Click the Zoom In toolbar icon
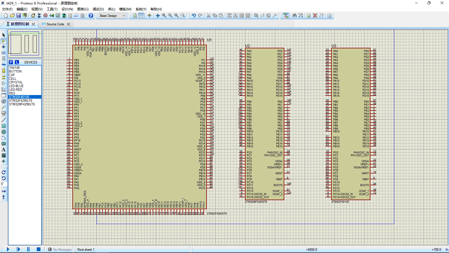Screen dimensions: 449x253 [164, 15]
